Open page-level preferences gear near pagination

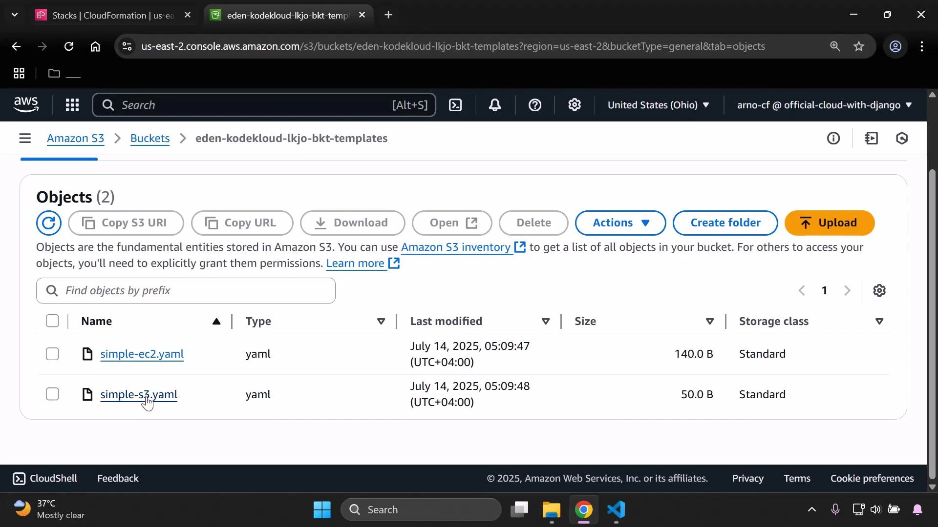pyautogui.click(x=880, y=290)
